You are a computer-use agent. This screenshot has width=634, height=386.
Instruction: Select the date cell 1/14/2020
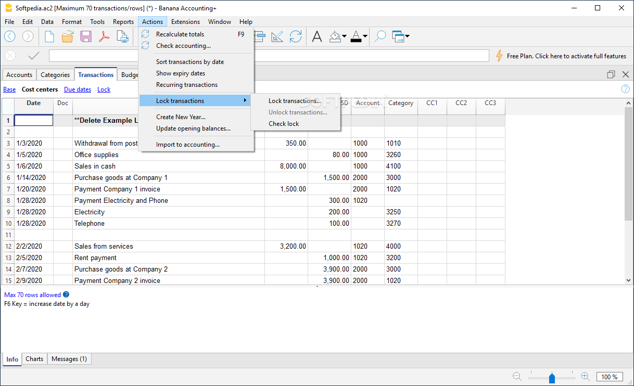pyautogui.click(x=34, y=178)
